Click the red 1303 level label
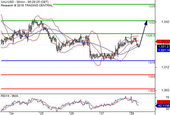The image size is (170, 115). point(152,91)
